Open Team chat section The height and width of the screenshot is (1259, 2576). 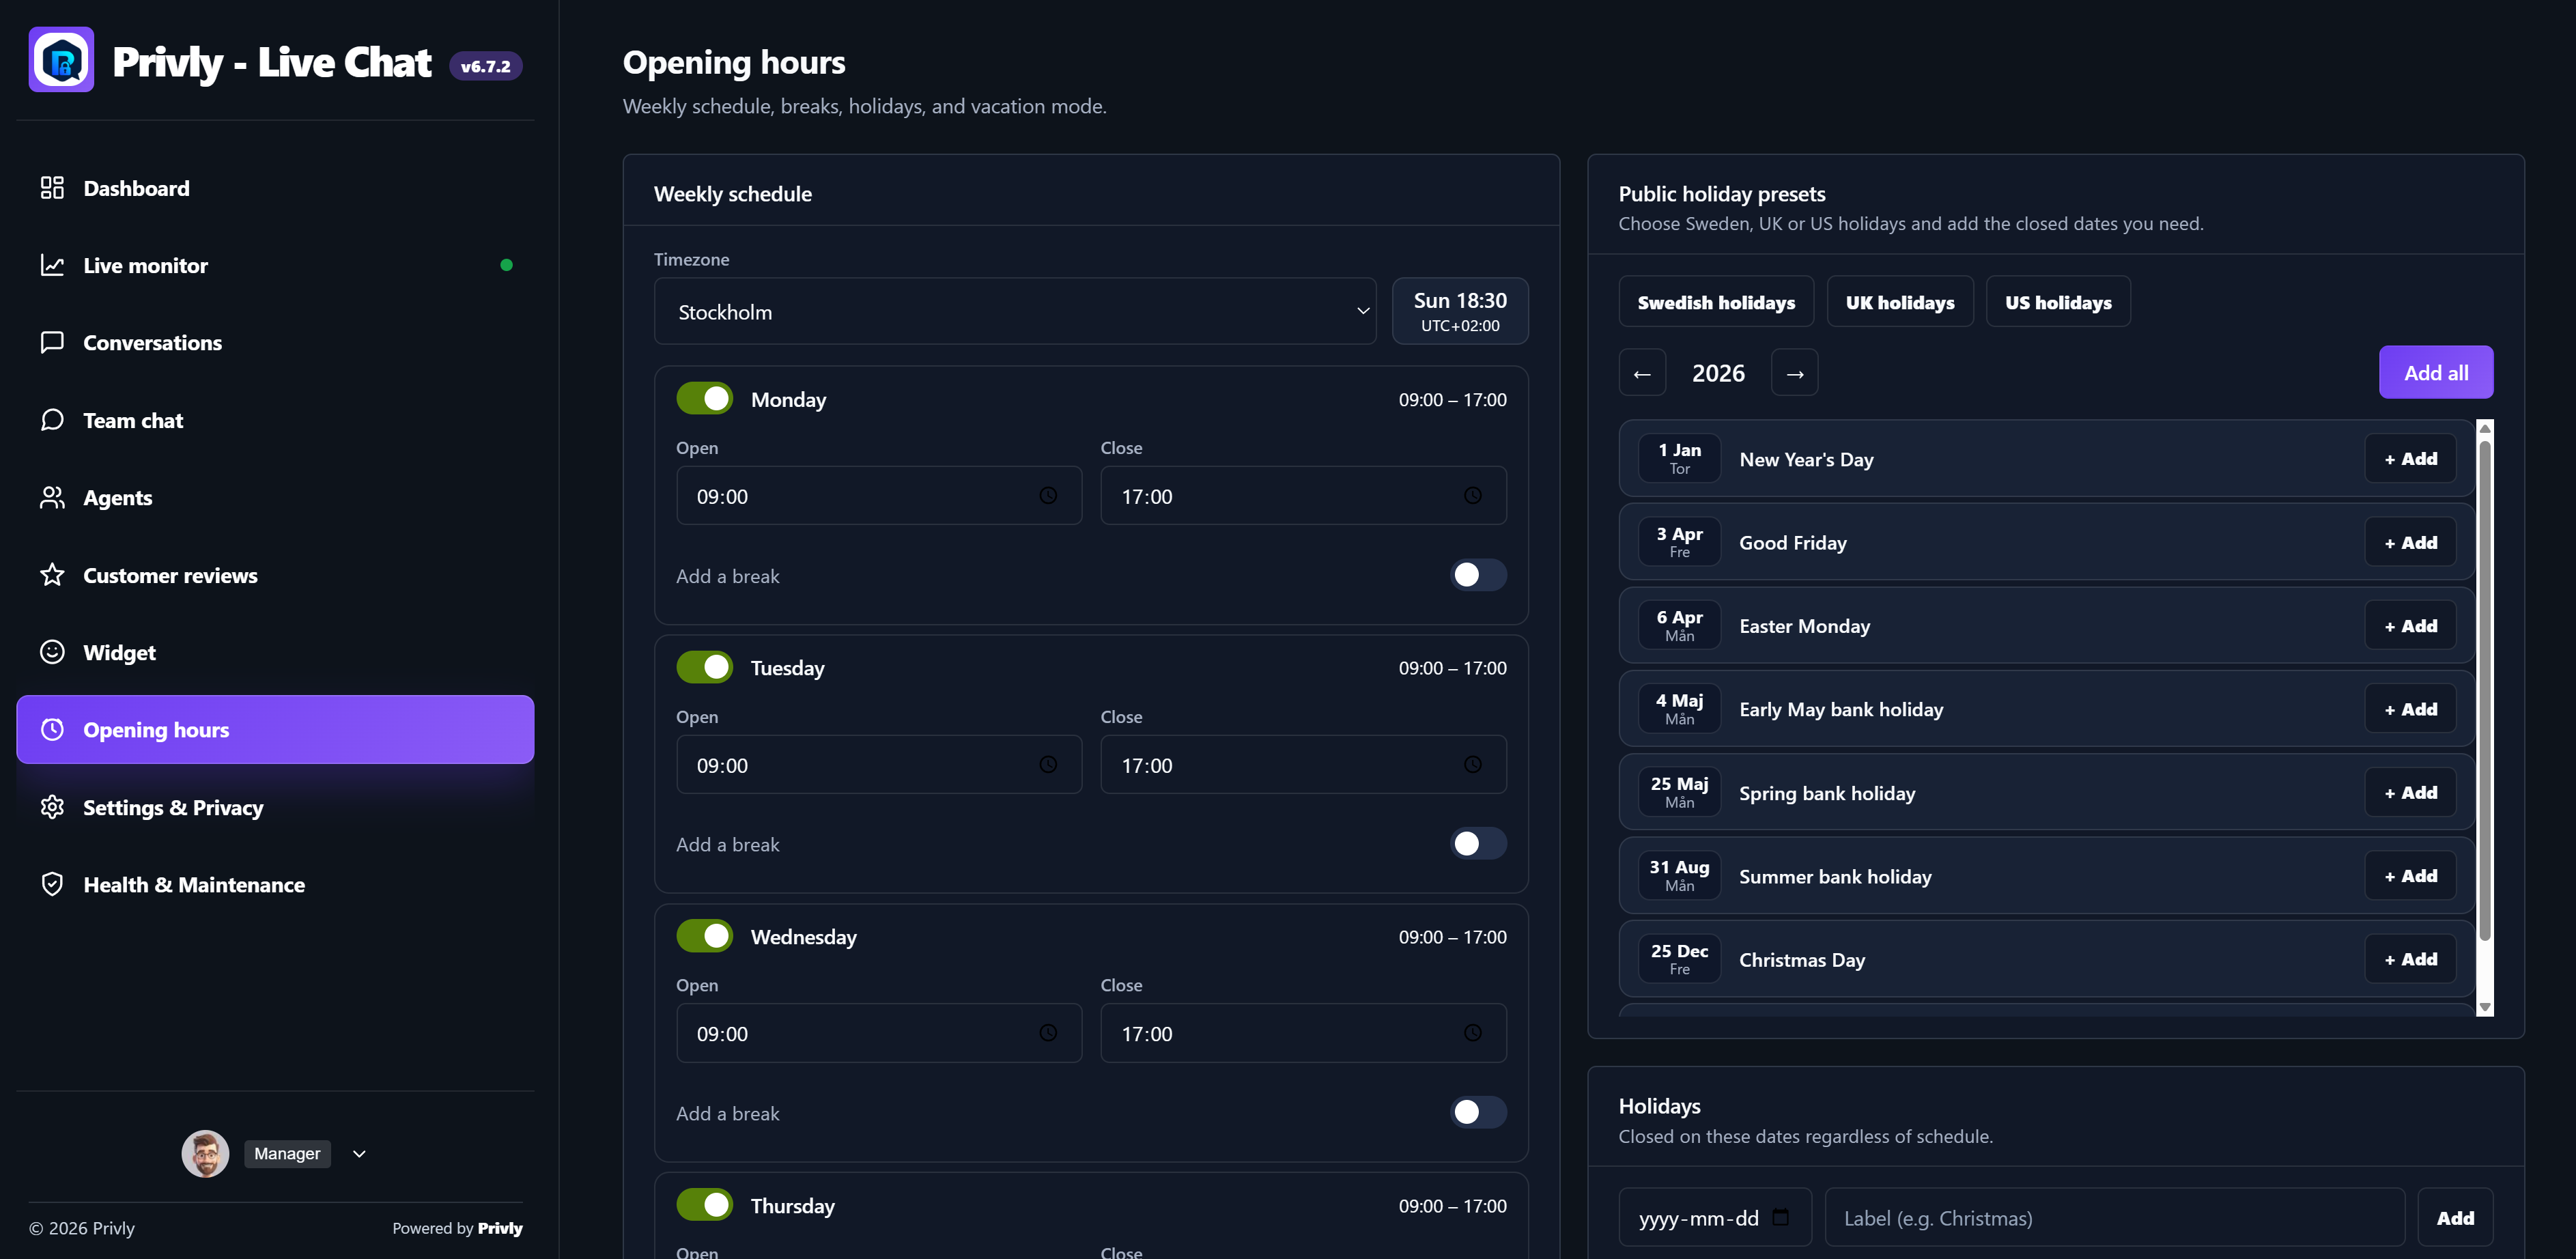tap(275, 420)
